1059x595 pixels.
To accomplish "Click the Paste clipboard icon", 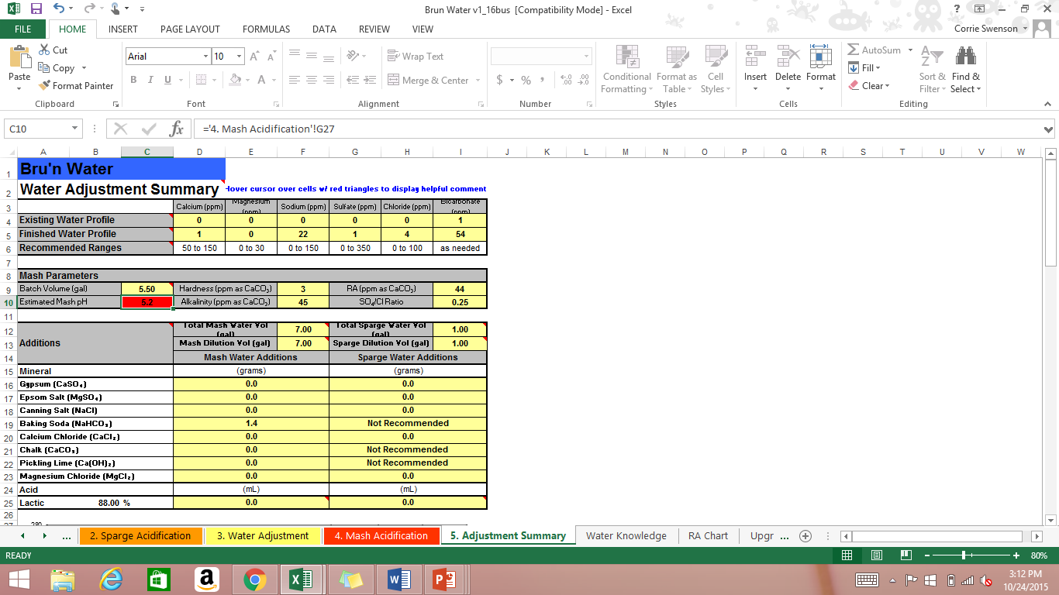I will [x=19, y=57].
